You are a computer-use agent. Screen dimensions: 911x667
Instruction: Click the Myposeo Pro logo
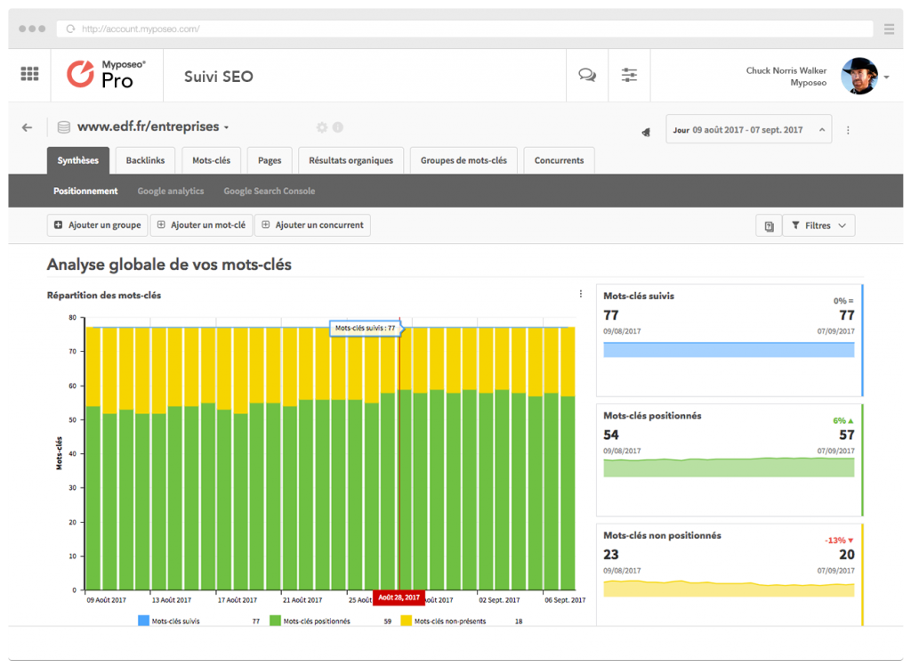point(106,75)
